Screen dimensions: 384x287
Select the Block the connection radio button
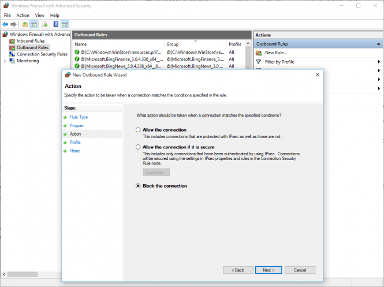pos(138,186)
